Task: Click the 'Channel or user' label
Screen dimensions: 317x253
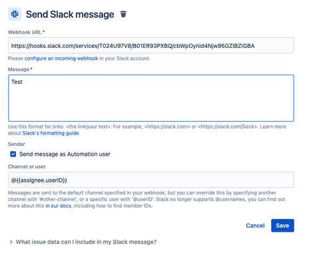Action: 27,166
